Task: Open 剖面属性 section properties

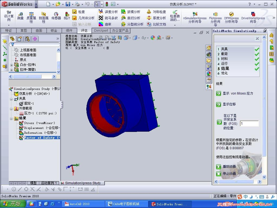Action: pyautogui.click(x=44, y=17)
